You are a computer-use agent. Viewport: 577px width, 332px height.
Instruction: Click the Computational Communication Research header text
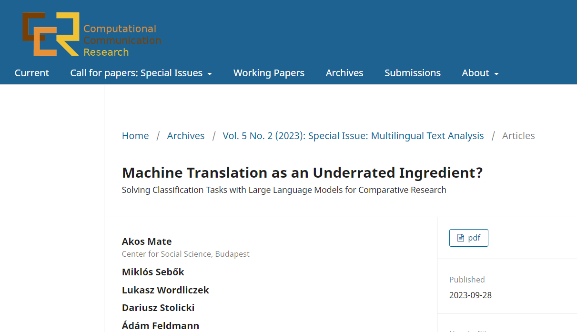click(x=122, y=40)
